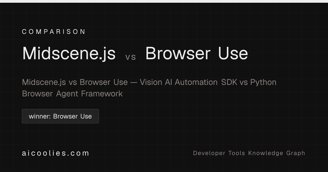The image size is (328, 172).
Task: Click the COMPARISON category label
Action: click(x=54, y=32)
